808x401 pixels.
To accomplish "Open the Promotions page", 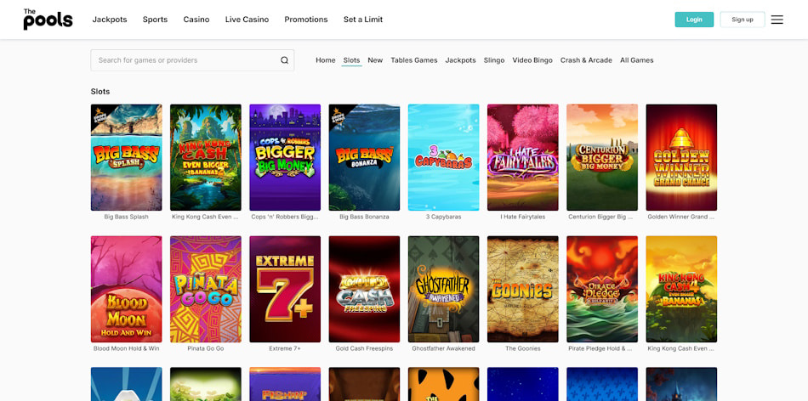I will (x=306, y=20).
